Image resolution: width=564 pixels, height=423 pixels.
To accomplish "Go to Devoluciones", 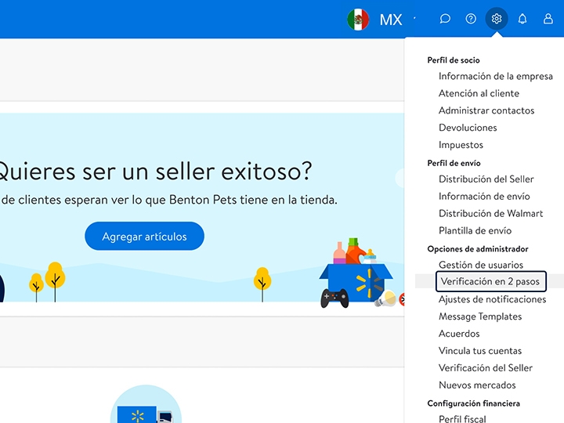I will click(x=468, y=128).
